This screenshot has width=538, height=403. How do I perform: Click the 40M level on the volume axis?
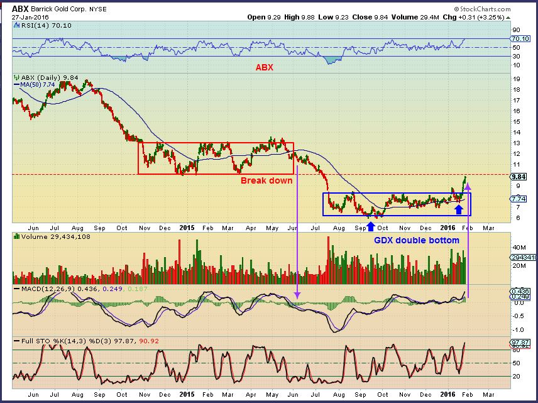click(x=519, y=248)
